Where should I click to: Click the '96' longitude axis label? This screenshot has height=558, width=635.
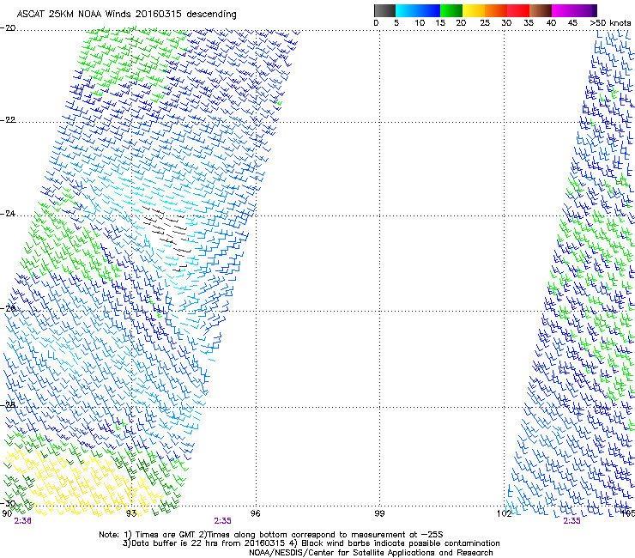255,513
